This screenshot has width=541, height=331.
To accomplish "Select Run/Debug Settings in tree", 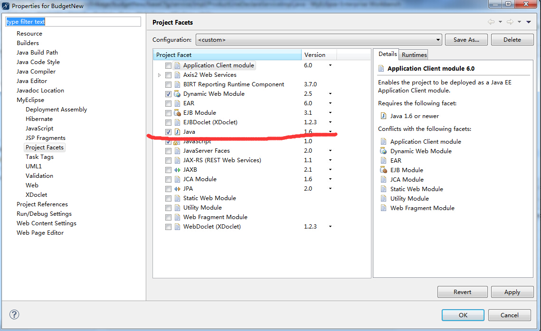I will (44, 213).
